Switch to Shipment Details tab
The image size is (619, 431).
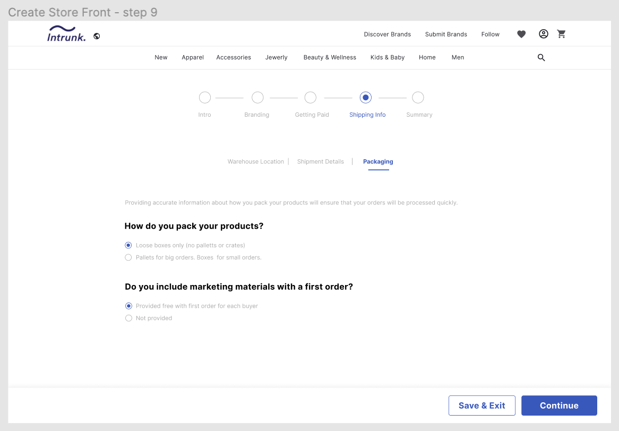click(321, 161)
